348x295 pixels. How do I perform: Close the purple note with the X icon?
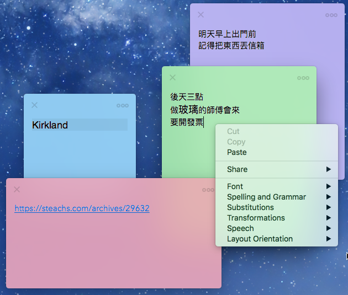pos(201,15)
